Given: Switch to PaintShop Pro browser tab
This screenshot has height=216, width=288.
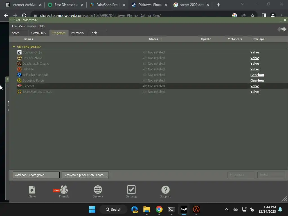Looking at the screenshot, I should click(x=108, y=5).
